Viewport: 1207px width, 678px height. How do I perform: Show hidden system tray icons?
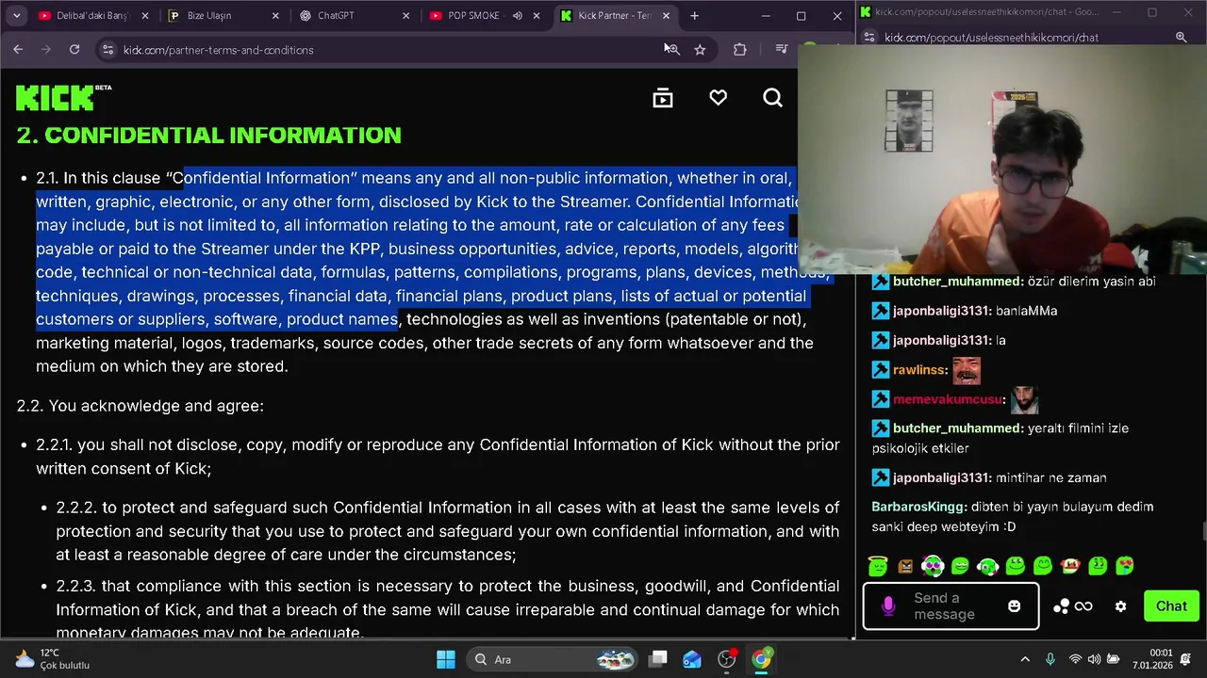click(x=1025, y=659)
